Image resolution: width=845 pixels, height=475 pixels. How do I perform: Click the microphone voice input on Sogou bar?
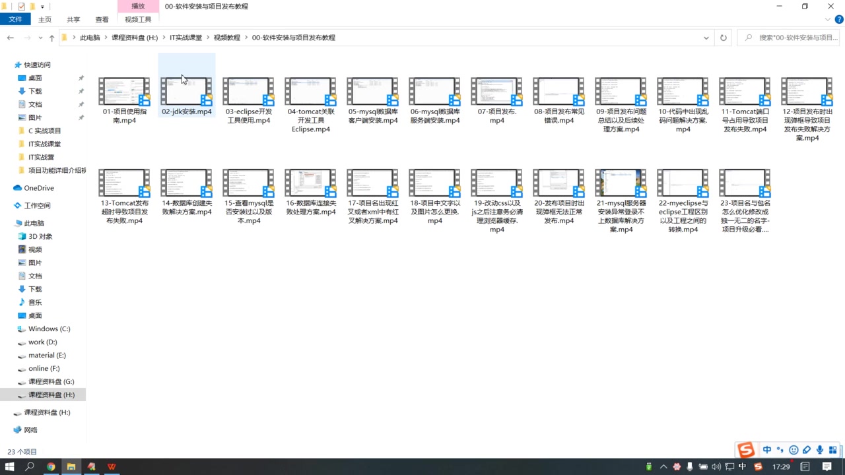coord(820,450)
